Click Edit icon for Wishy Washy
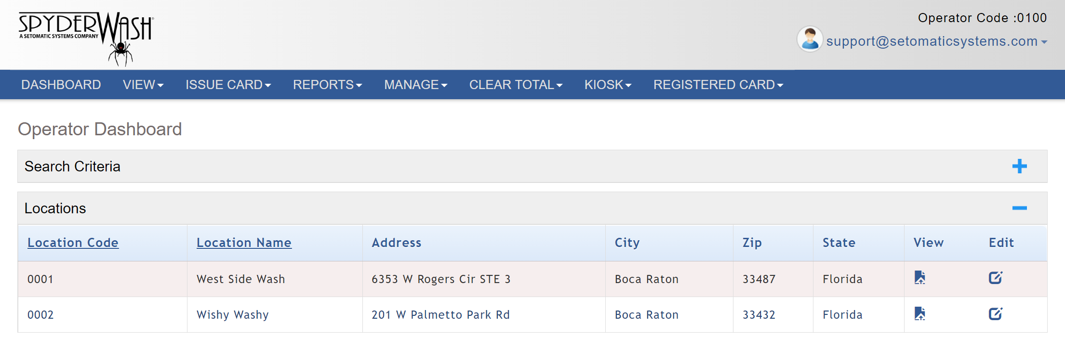Viewport: 1065px width, 350px height. pyautogui.click(x=995, y=314)
